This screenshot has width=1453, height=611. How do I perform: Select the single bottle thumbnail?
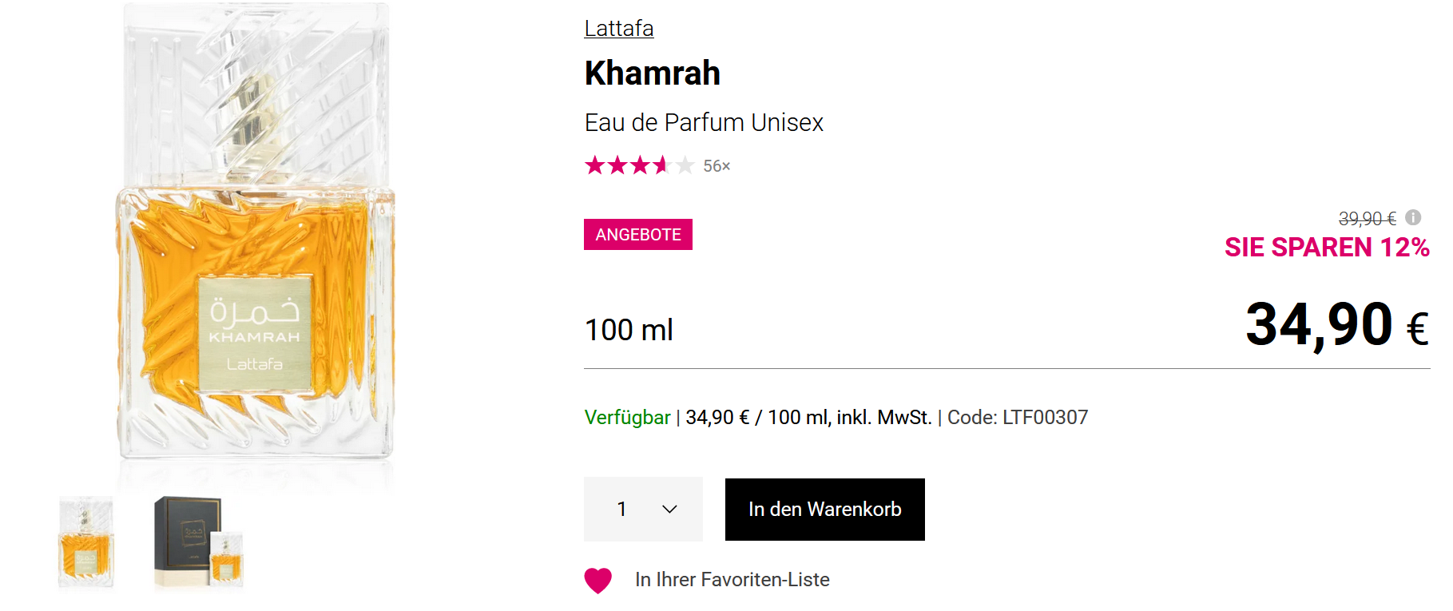86,542
